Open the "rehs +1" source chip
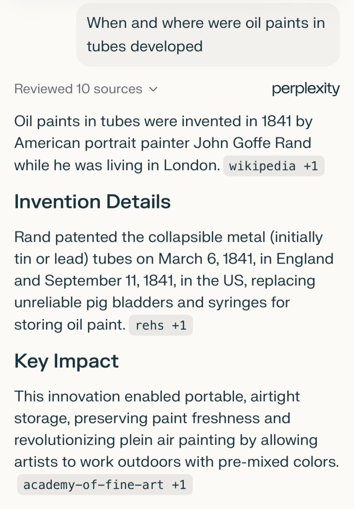This screenshot has height=509, width=354. [160, 325]
